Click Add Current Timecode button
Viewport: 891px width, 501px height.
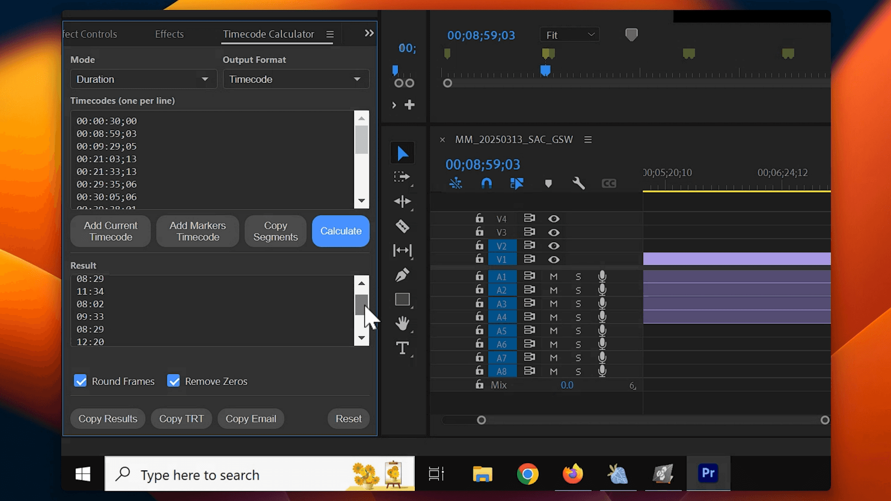click(110, 231)
